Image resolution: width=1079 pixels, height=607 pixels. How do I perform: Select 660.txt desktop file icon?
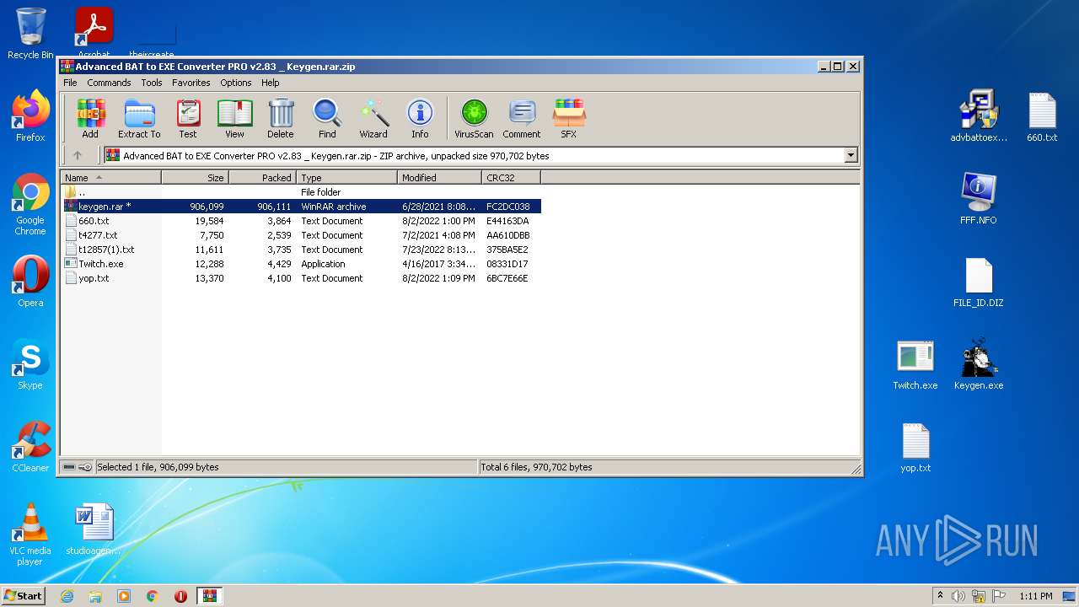tap(1042, 116)
